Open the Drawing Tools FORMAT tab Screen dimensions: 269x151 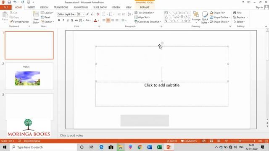(145, 8)
